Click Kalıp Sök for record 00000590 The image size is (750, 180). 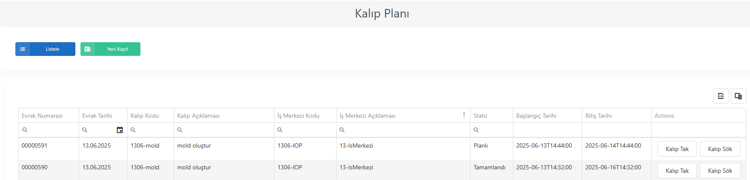point(720,171)
